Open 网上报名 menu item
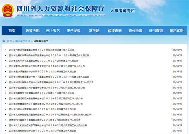The image size is (189, 134). [x=53, y=31]
